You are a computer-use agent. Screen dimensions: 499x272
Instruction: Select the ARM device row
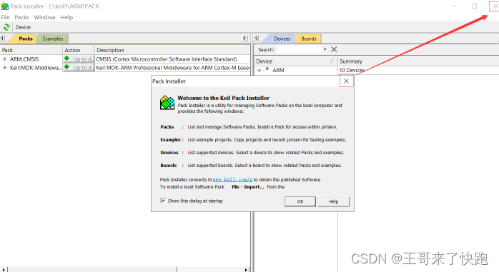[279, 70]
